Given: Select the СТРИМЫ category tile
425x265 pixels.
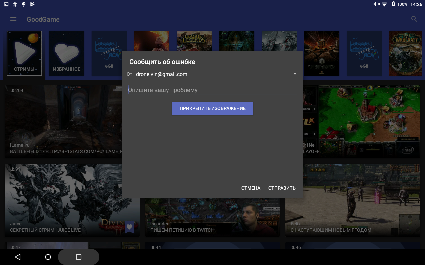Looking at the screenshot, I should (x=24, y=53).
